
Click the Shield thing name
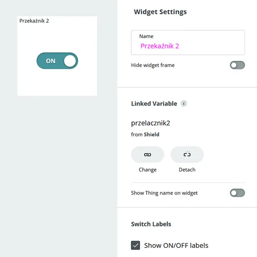pyautogui.click(x=151, y=134)
